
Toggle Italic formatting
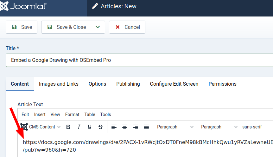point(79,127)
